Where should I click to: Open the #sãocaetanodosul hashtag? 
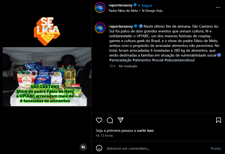pyautogui.click(x=179, y=60)
